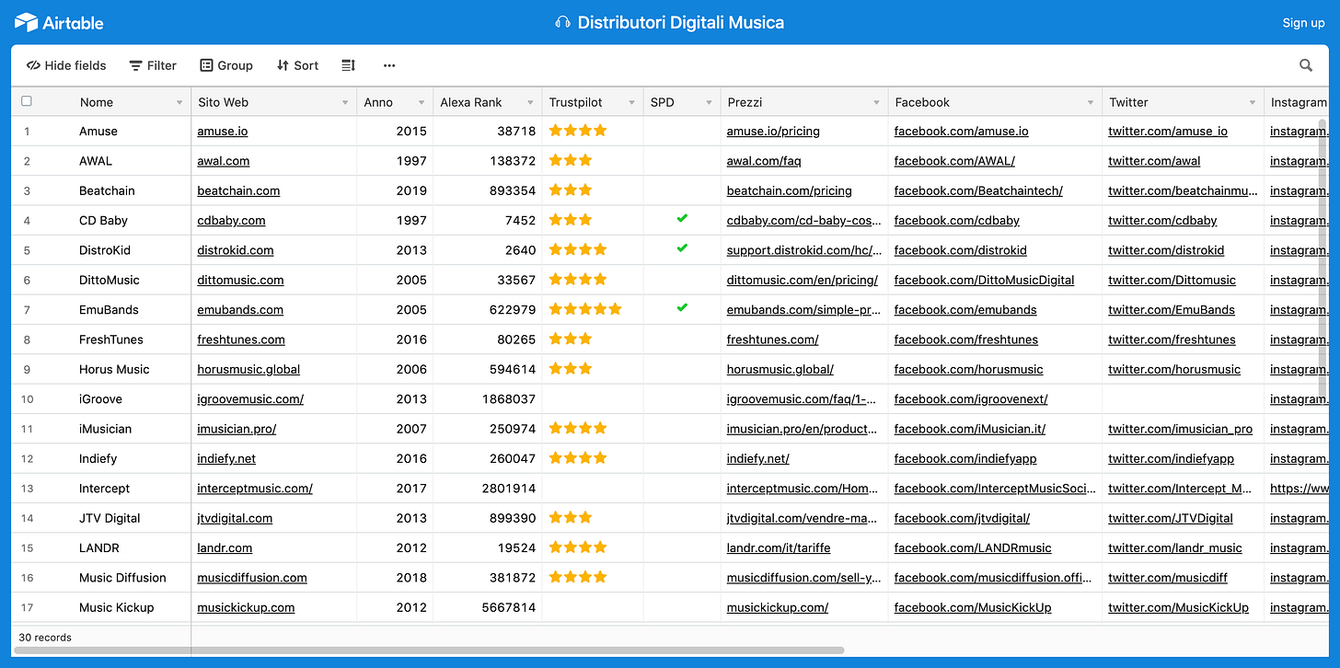1340x668 pixels.
Task: Open the Twitter column dropdown arrow
Action: 1253,102
